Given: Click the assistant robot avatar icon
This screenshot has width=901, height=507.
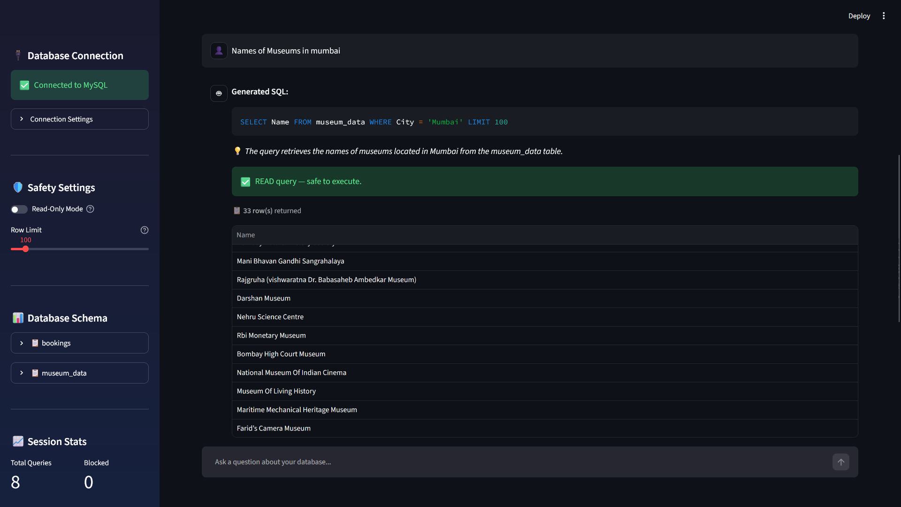Looking at the screenshot, I should (x=219, y=93).
